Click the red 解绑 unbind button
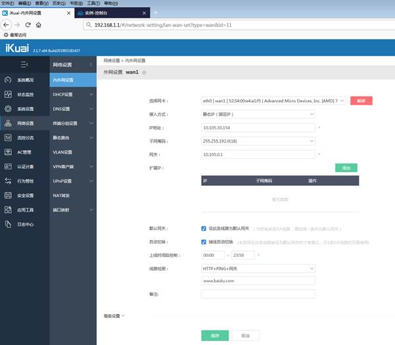The height and width of the screenshot is (345, 395). click(x=361, y=101)
